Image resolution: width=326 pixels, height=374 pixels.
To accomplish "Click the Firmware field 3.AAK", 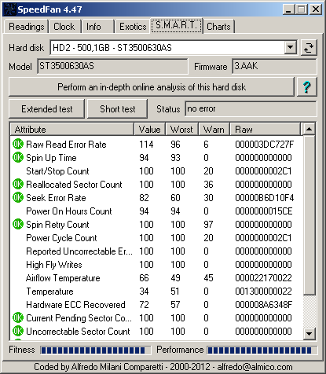I will tap(274, 66).
